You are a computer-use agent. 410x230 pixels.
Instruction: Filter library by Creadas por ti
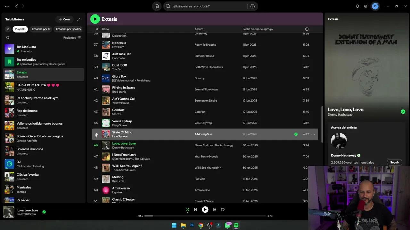point(41,29)
